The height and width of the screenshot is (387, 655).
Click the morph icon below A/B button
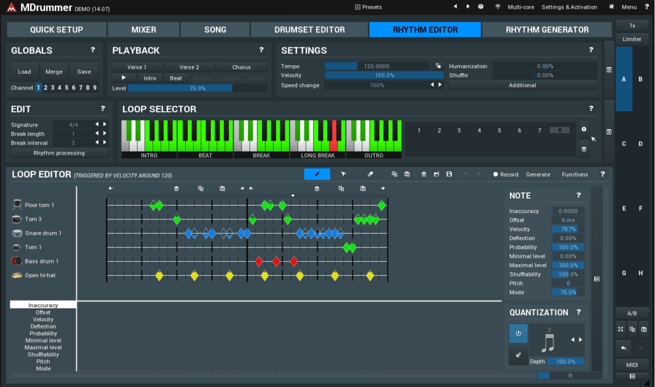[621, 329]
